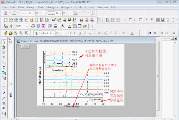
Task: Click the mask (M) icon
Action: (x=150, y=33)
